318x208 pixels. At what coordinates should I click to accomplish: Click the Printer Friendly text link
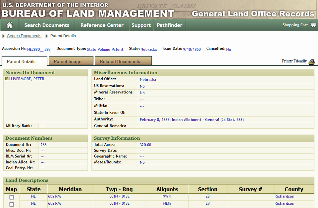point(294,61)
